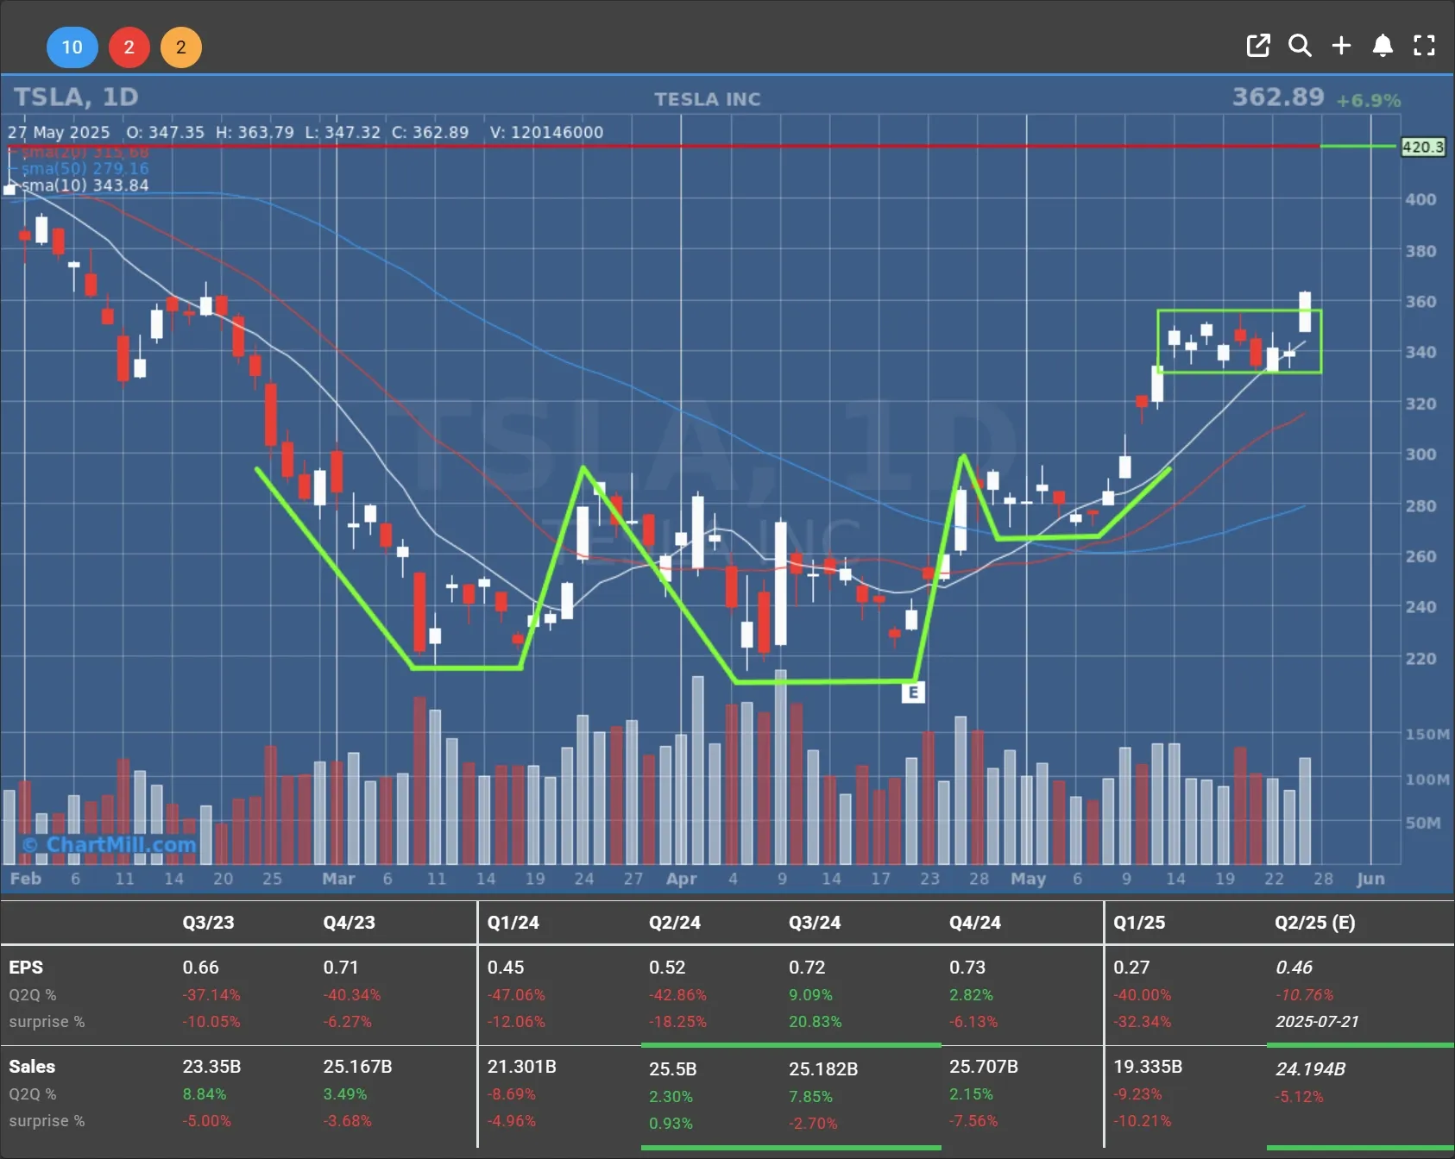Viewport: 1455px width, 1159px height.
Task: Click the Sales row label
Action: [x=32, y=1066]
